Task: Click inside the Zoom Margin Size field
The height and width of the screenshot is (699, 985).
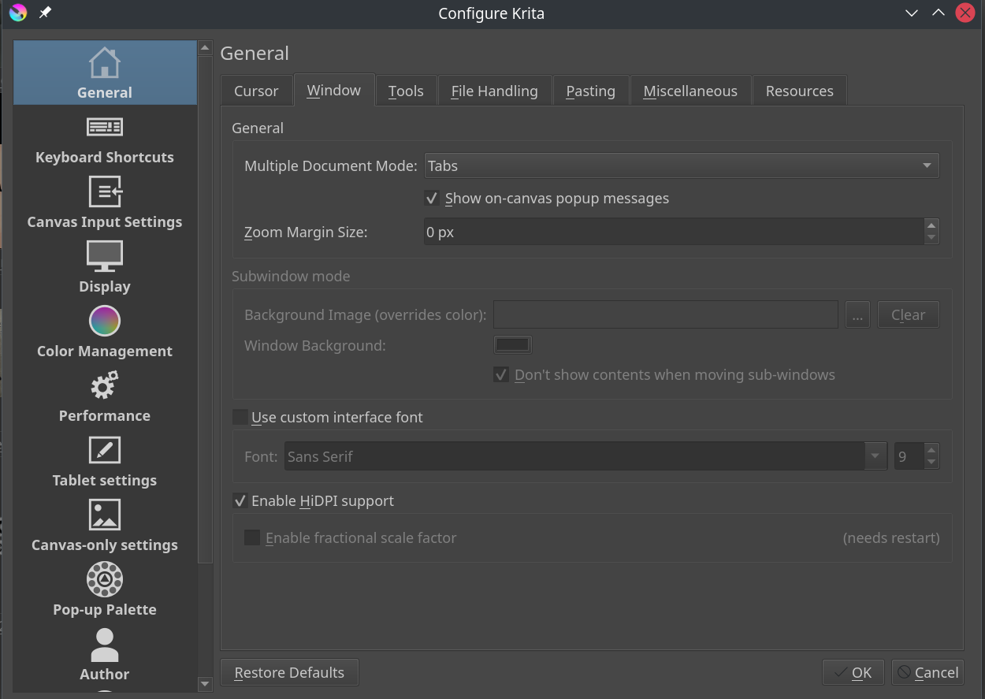Action: 670,232
